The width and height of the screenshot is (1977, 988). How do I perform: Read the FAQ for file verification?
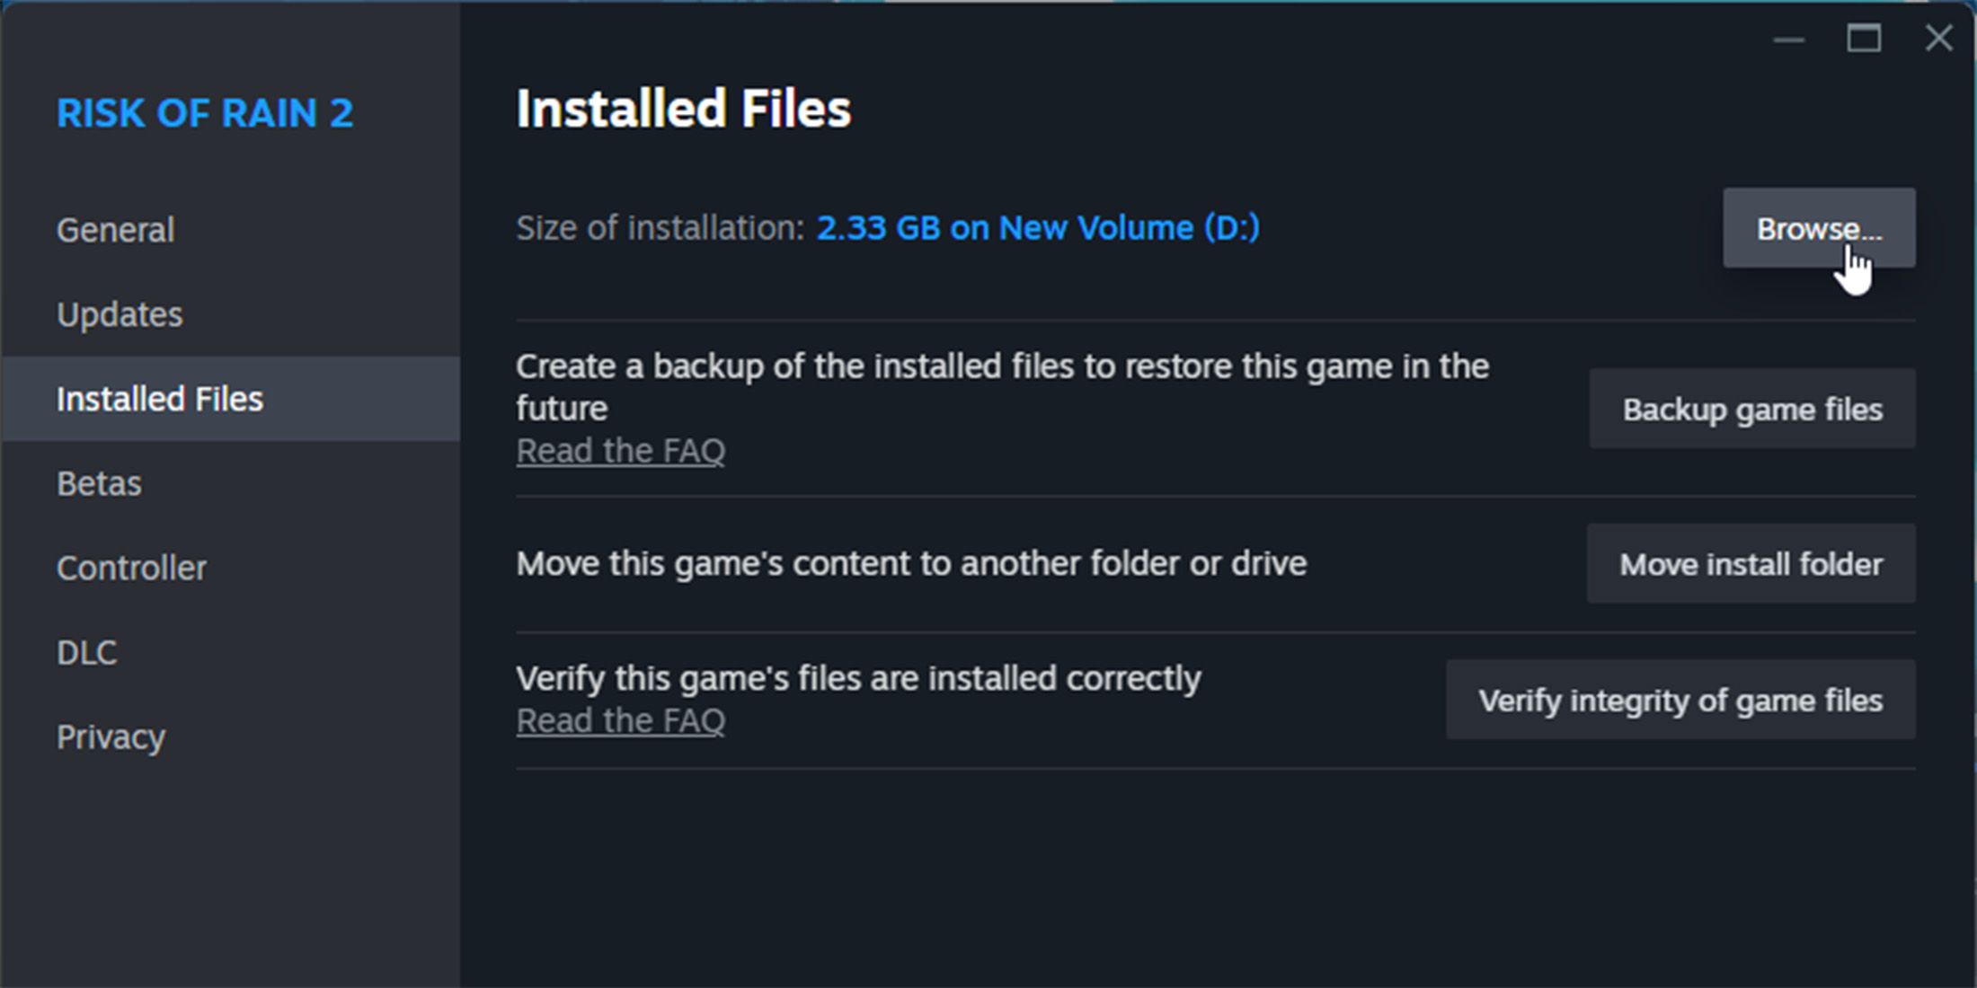620,719
